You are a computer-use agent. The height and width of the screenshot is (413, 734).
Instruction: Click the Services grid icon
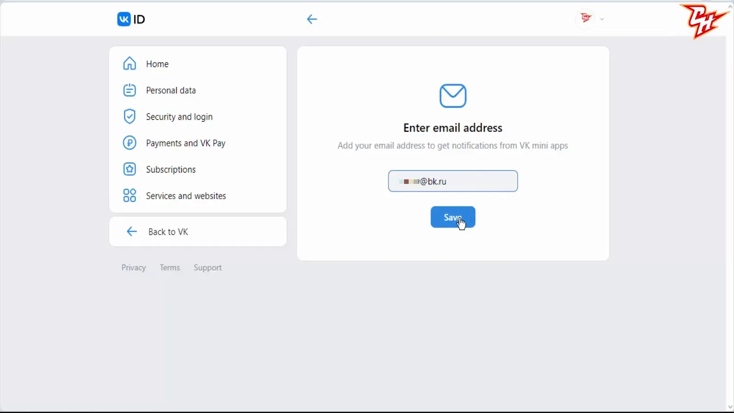pos(130,195)
